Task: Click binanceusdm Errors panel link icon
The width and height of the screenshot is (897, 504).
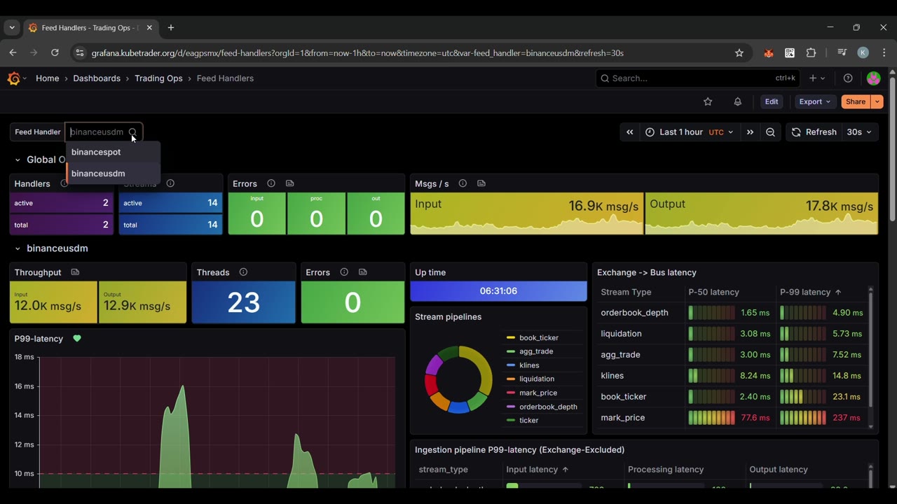Action: coord(362,272)
